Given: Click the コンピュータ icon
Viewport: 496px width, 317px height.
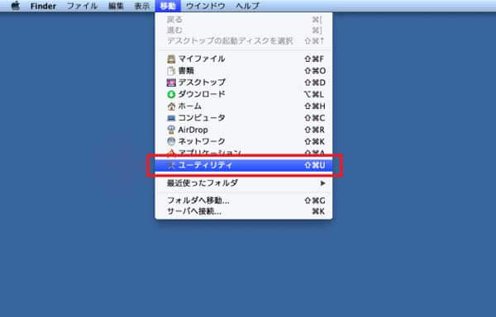Looking at the screenshot, I should pos(171,118).
